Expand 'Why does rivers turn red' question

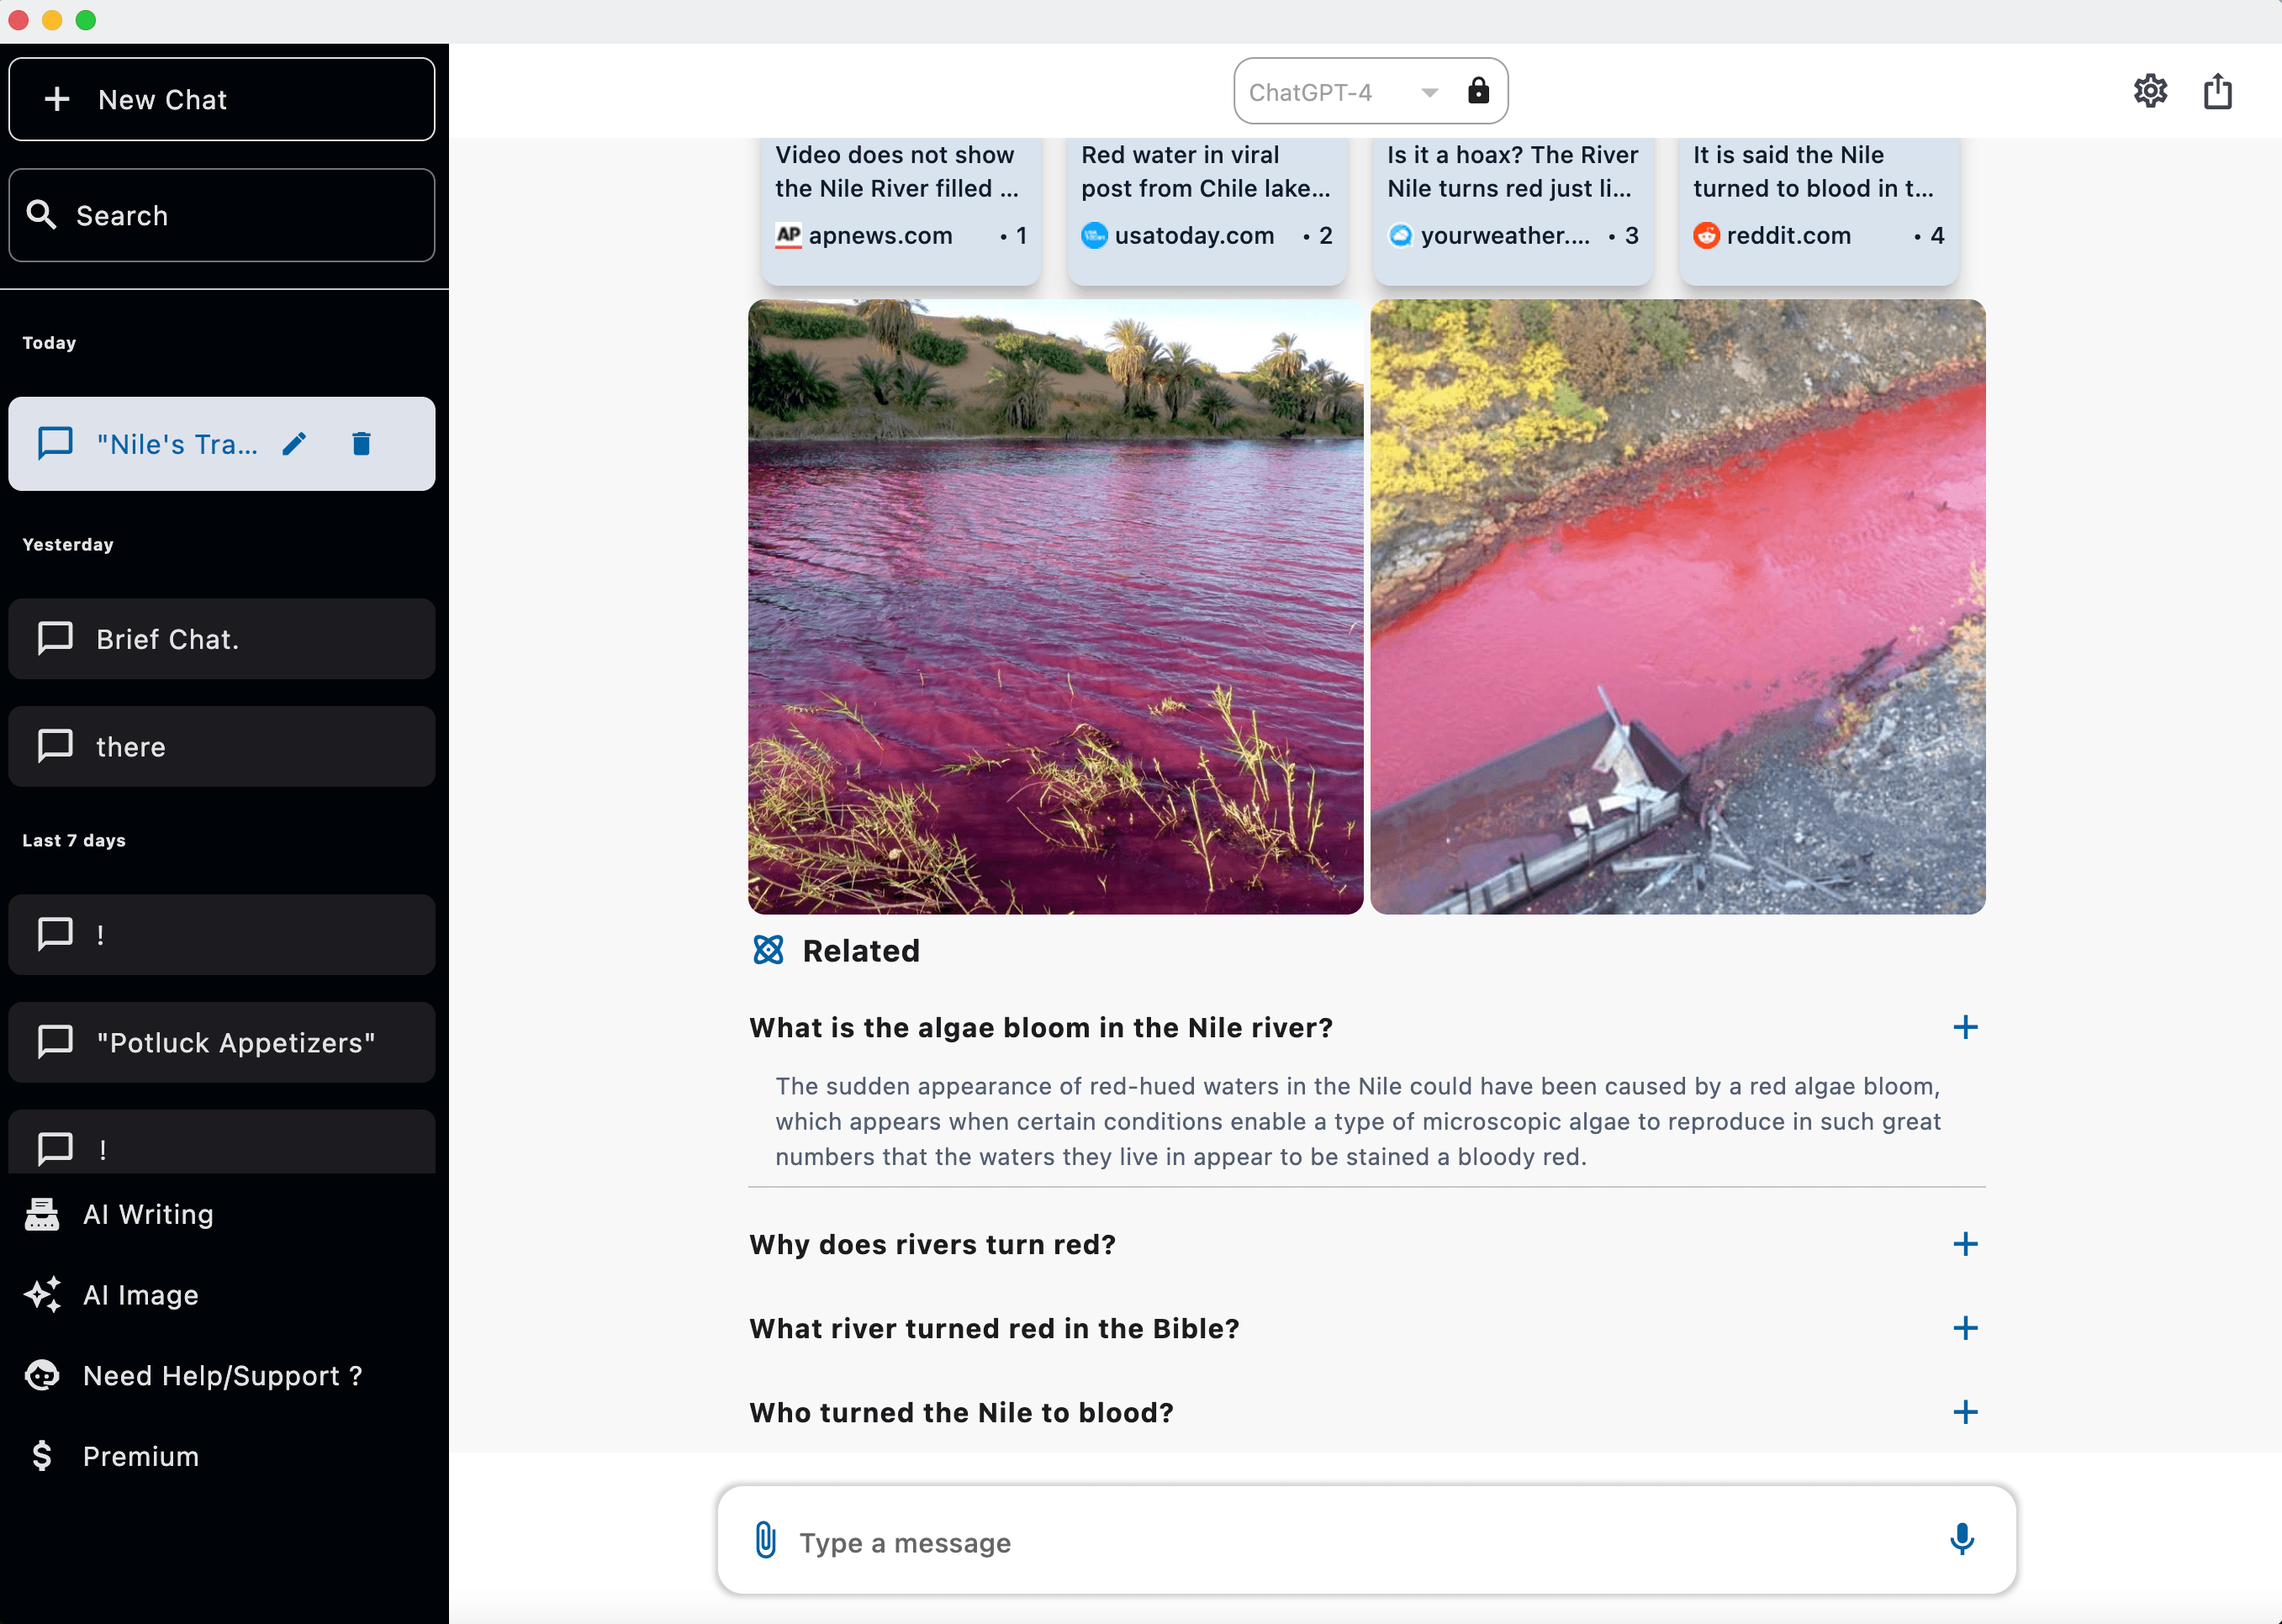(1964, 1244)
